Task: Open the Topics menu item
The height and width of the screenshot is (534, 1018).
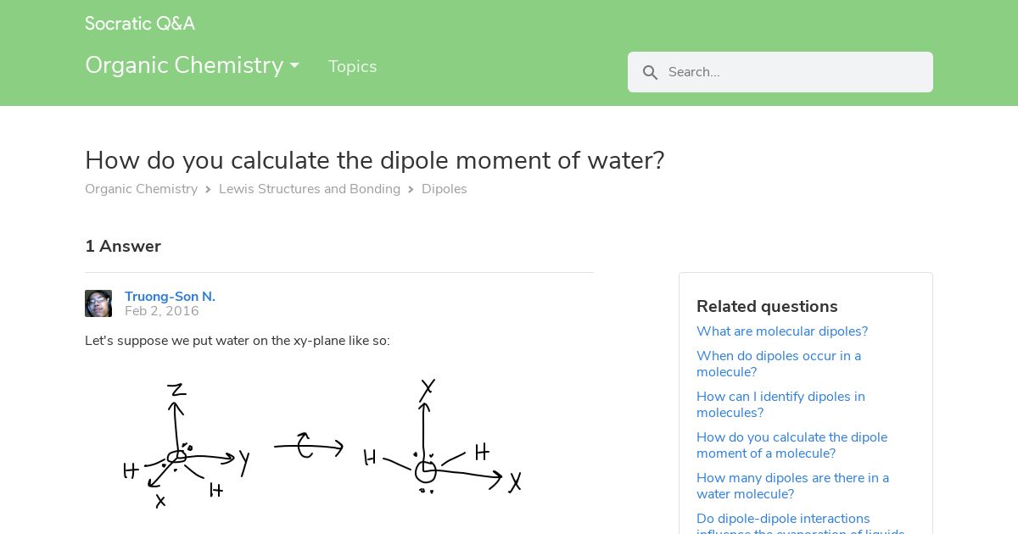Action: coord(353,66)
